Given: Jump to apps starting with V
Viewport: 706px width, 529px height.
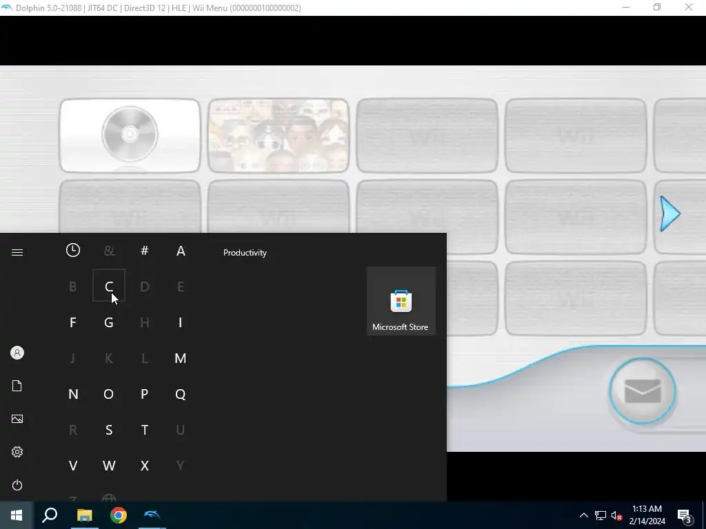Looking at the screenshot, I should coord(73,466).
